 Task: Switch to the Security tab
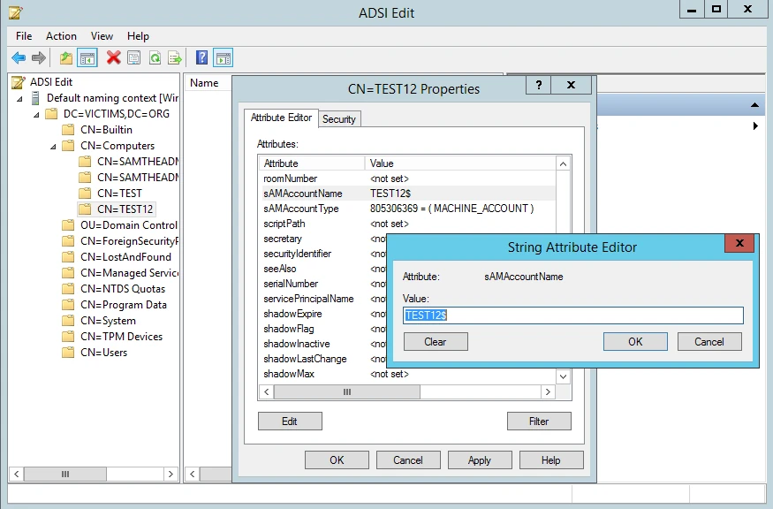(339, 119)
